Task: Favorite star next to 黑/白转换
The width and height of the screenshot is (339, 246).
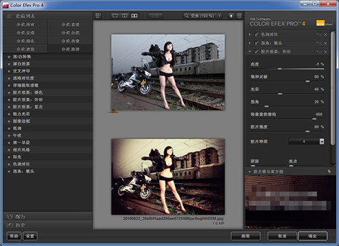Action: tap(9, 57)
